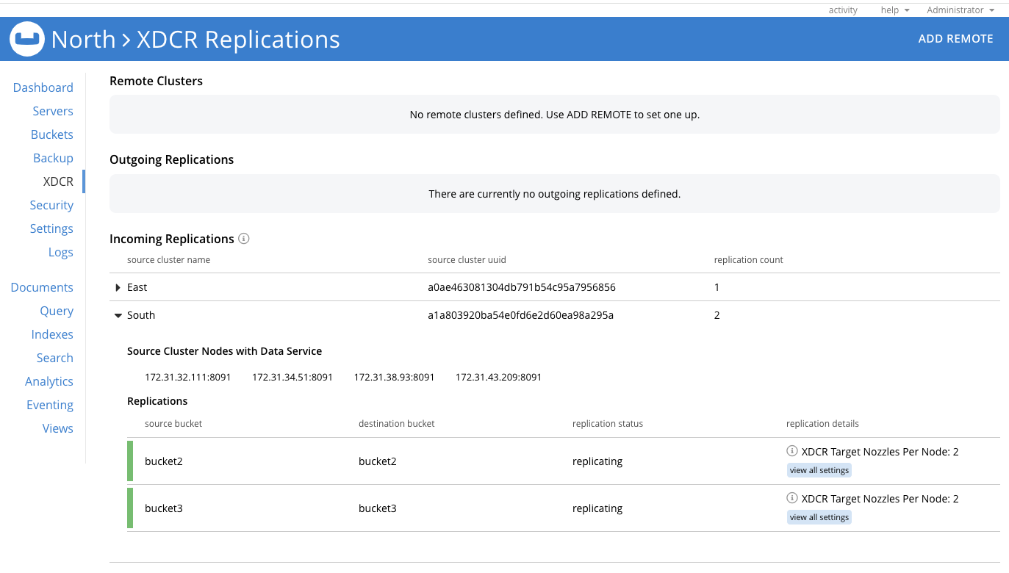Go to Dashboard in the sidebar
The image size is (1009, 573).
point(43,87)
